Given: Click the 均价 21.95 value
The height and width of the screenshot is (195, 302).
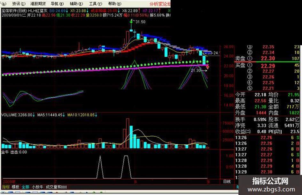Looking at the screenshot, I should pos(293,95).
